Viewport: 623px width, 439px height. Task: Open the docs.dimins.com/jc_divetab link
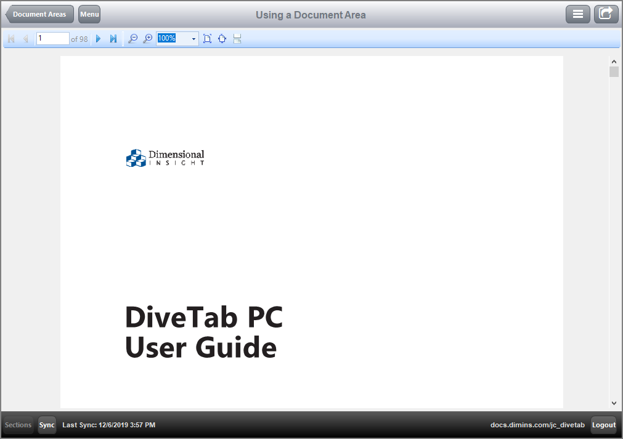pyautogui.click(x=537, y=425)
